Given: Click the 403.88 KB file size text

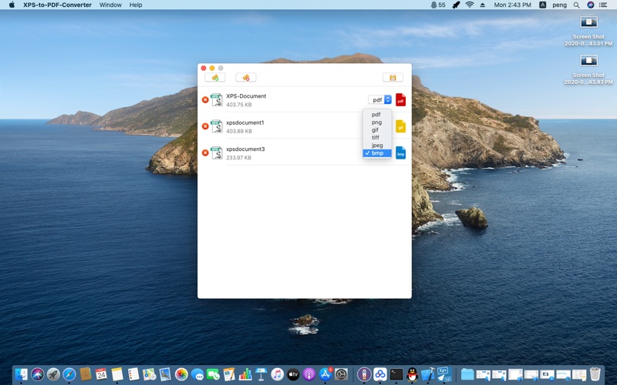Looking at the screenshot, I should point(239,131).
